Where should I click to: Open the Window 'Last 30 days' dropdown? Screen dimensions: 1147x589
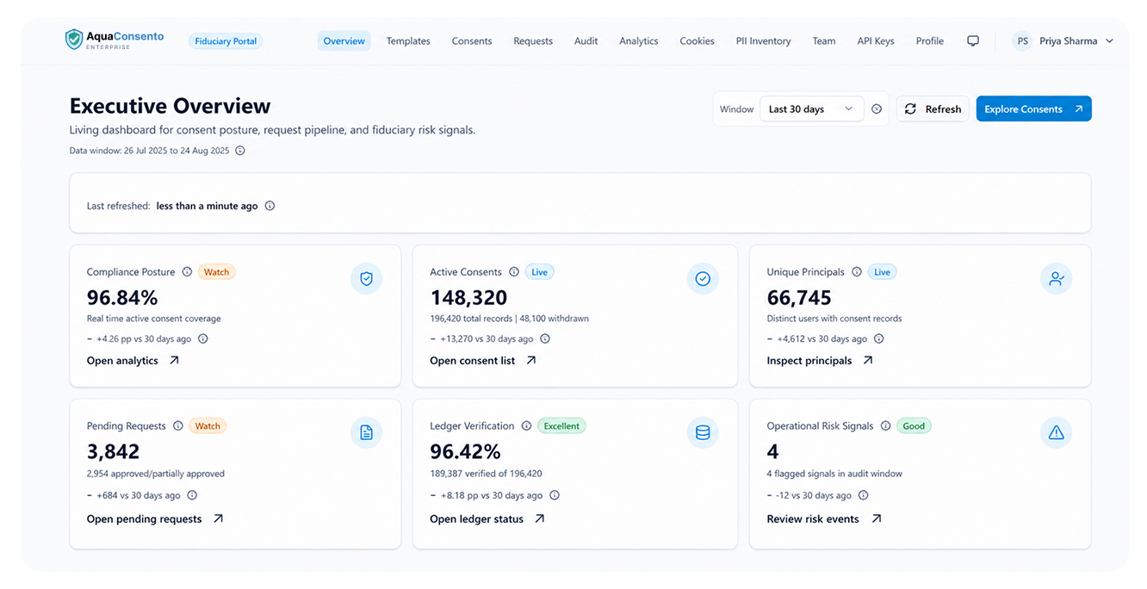812,109
